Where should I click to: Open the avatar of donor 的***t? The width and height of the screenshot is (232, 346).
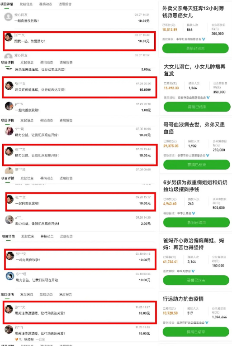pyautogui.click(x=9, y=330)
